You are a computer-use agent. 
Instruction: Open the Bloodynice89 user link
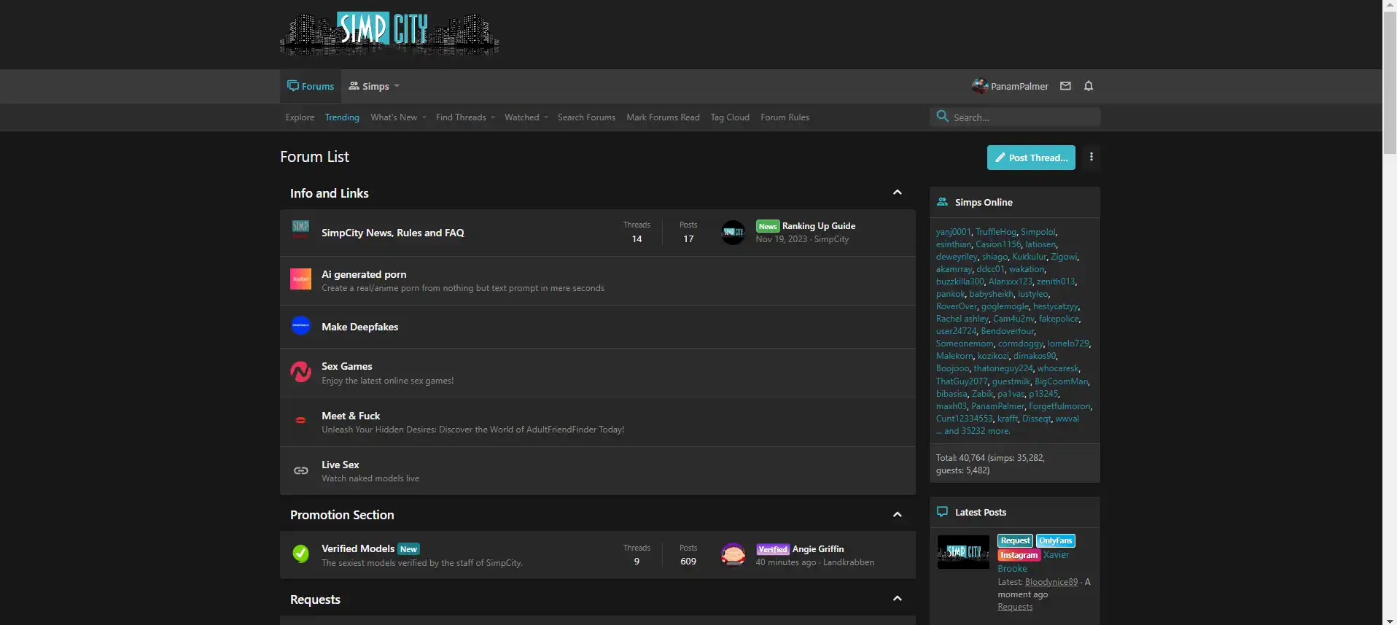click(x=1051, y=582)
